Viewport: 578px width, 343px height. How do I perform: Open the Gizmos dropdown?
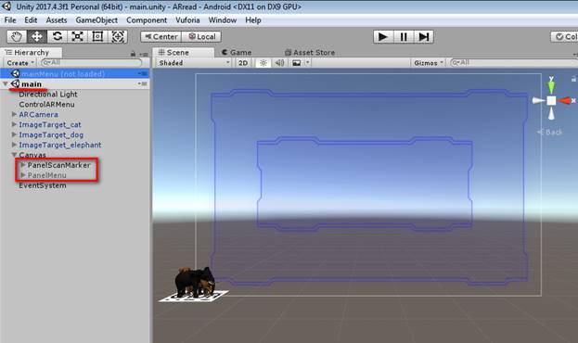pyautogui.click(x=428, y=63)
